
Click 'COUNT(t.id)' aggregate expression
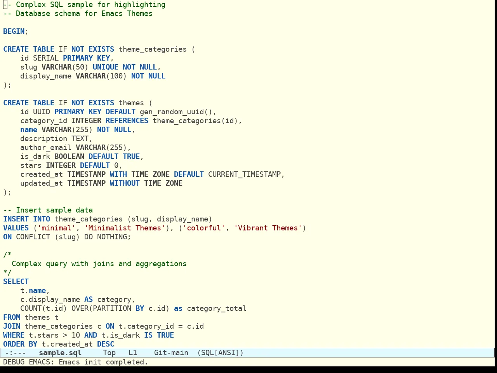(44, 309)
